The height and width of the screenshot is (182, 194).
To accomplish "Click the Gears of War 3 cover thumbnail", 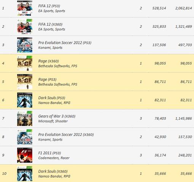I will coord(25,118).
